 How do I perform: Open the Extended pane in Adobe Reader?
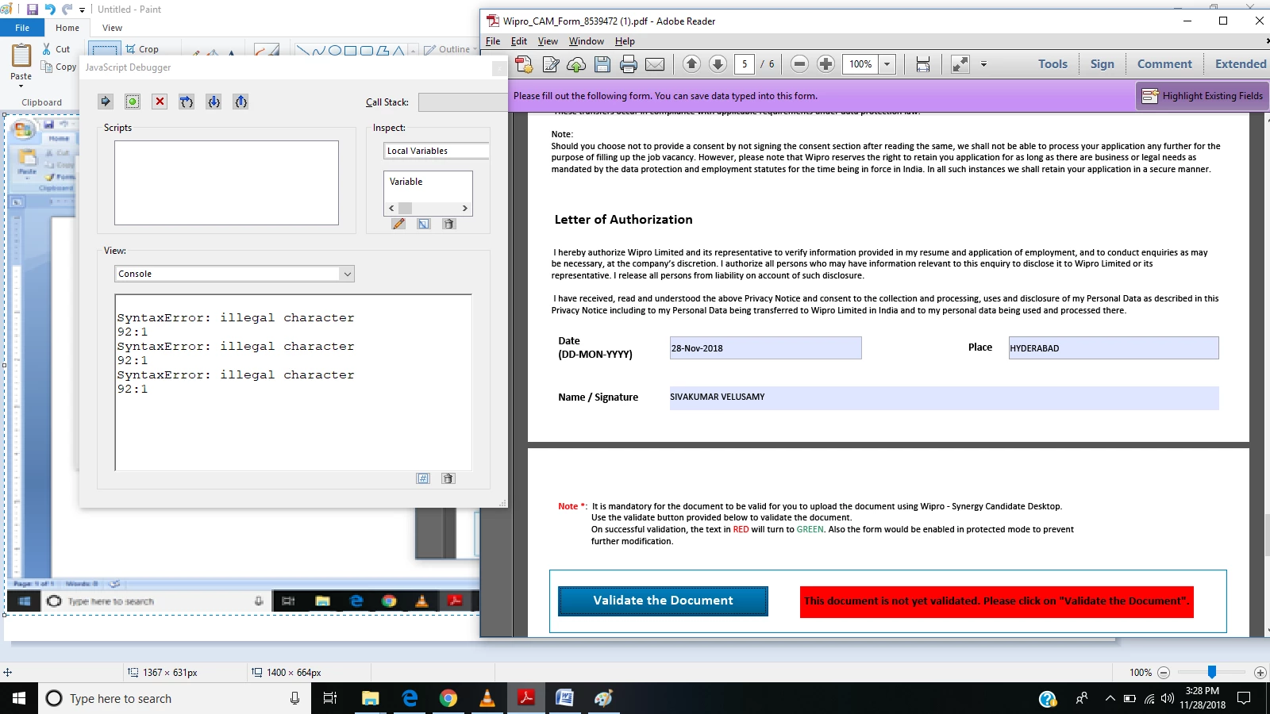(x=1240, y=64)
